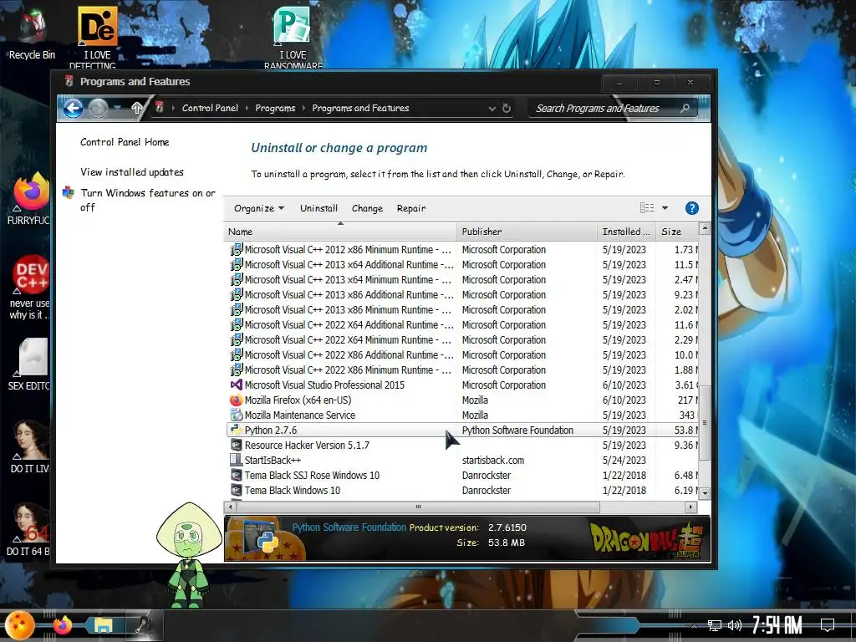This screenshot has width=856, height=642.
Task: Click the I LOVE DETECTING desktop icon
Action: 97,37
